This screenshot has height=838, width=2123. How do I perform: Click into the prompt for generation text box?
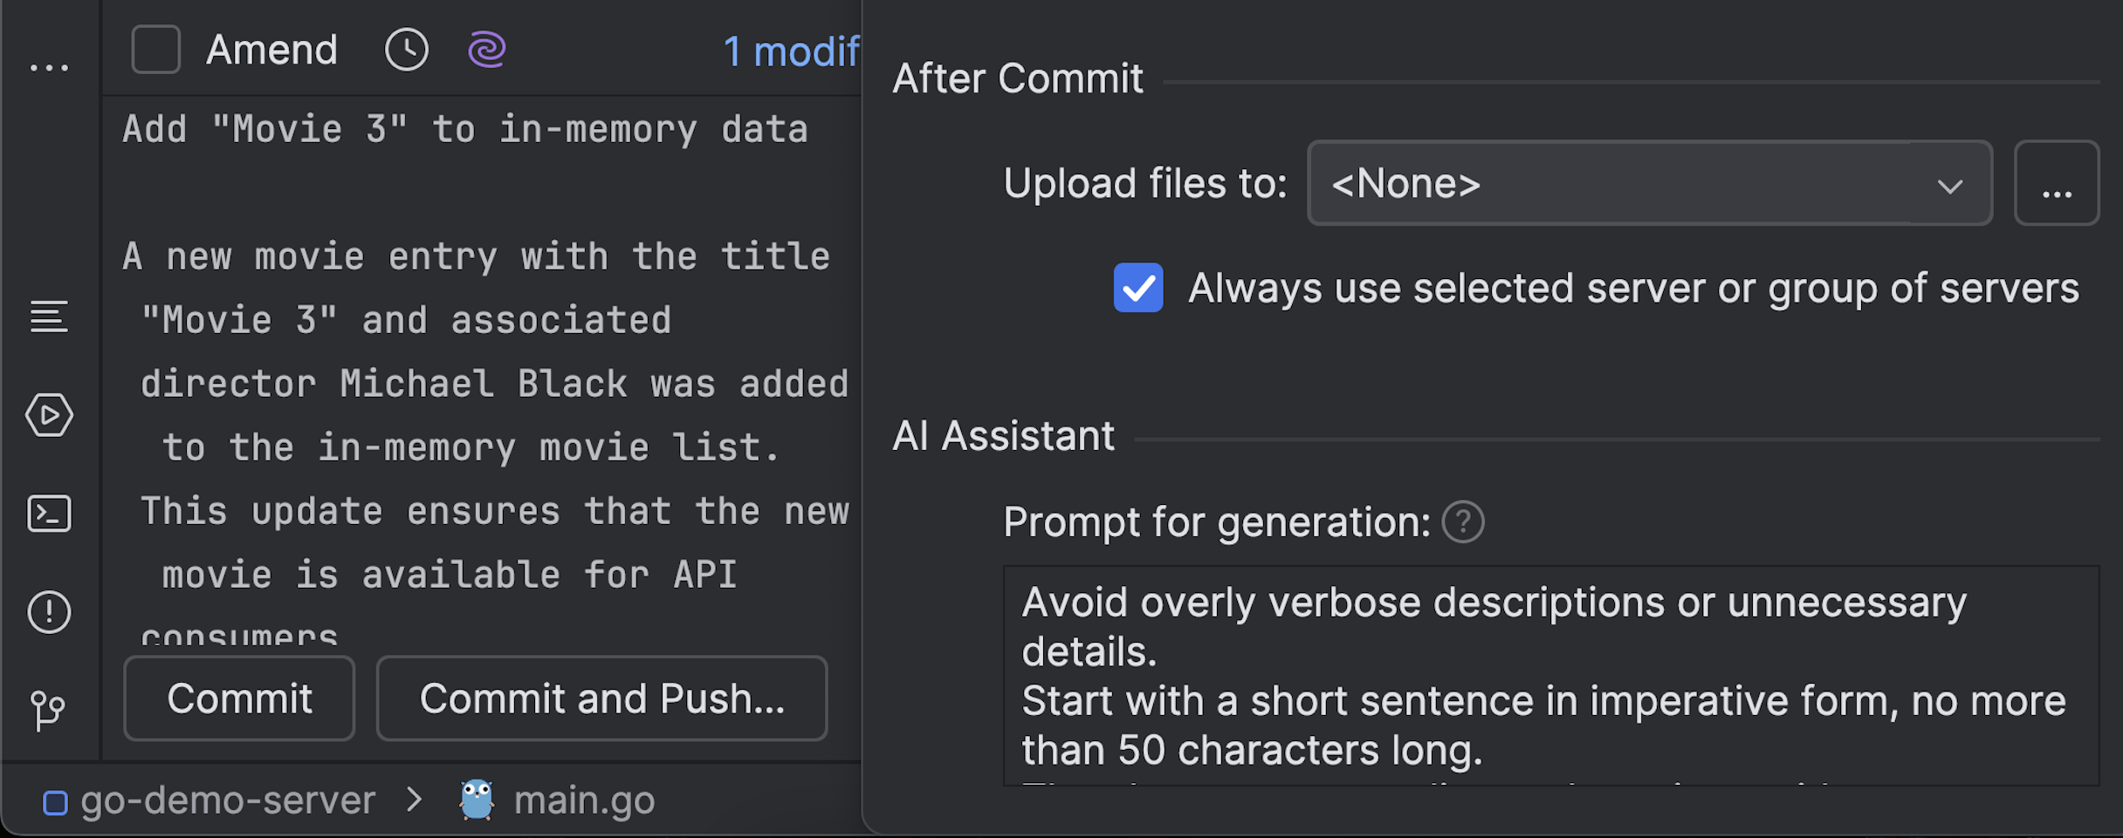tap(1549, 674)
